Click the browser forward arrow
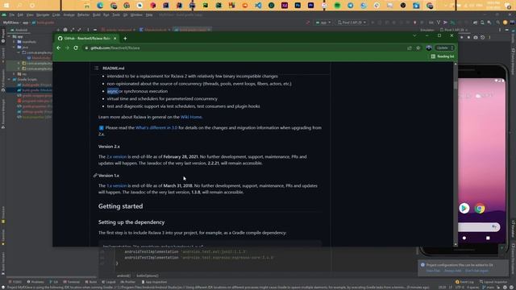The height and width of the screenshot is (290, 516). (67, 48)
